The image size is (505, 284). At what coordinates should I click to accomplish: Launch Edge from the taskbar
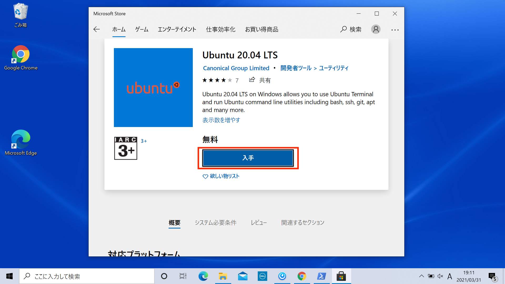[x=203, y=276]
